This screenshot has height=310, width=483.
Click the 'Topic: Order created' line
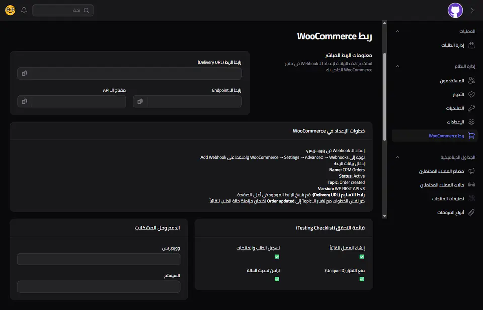[346, 182]
